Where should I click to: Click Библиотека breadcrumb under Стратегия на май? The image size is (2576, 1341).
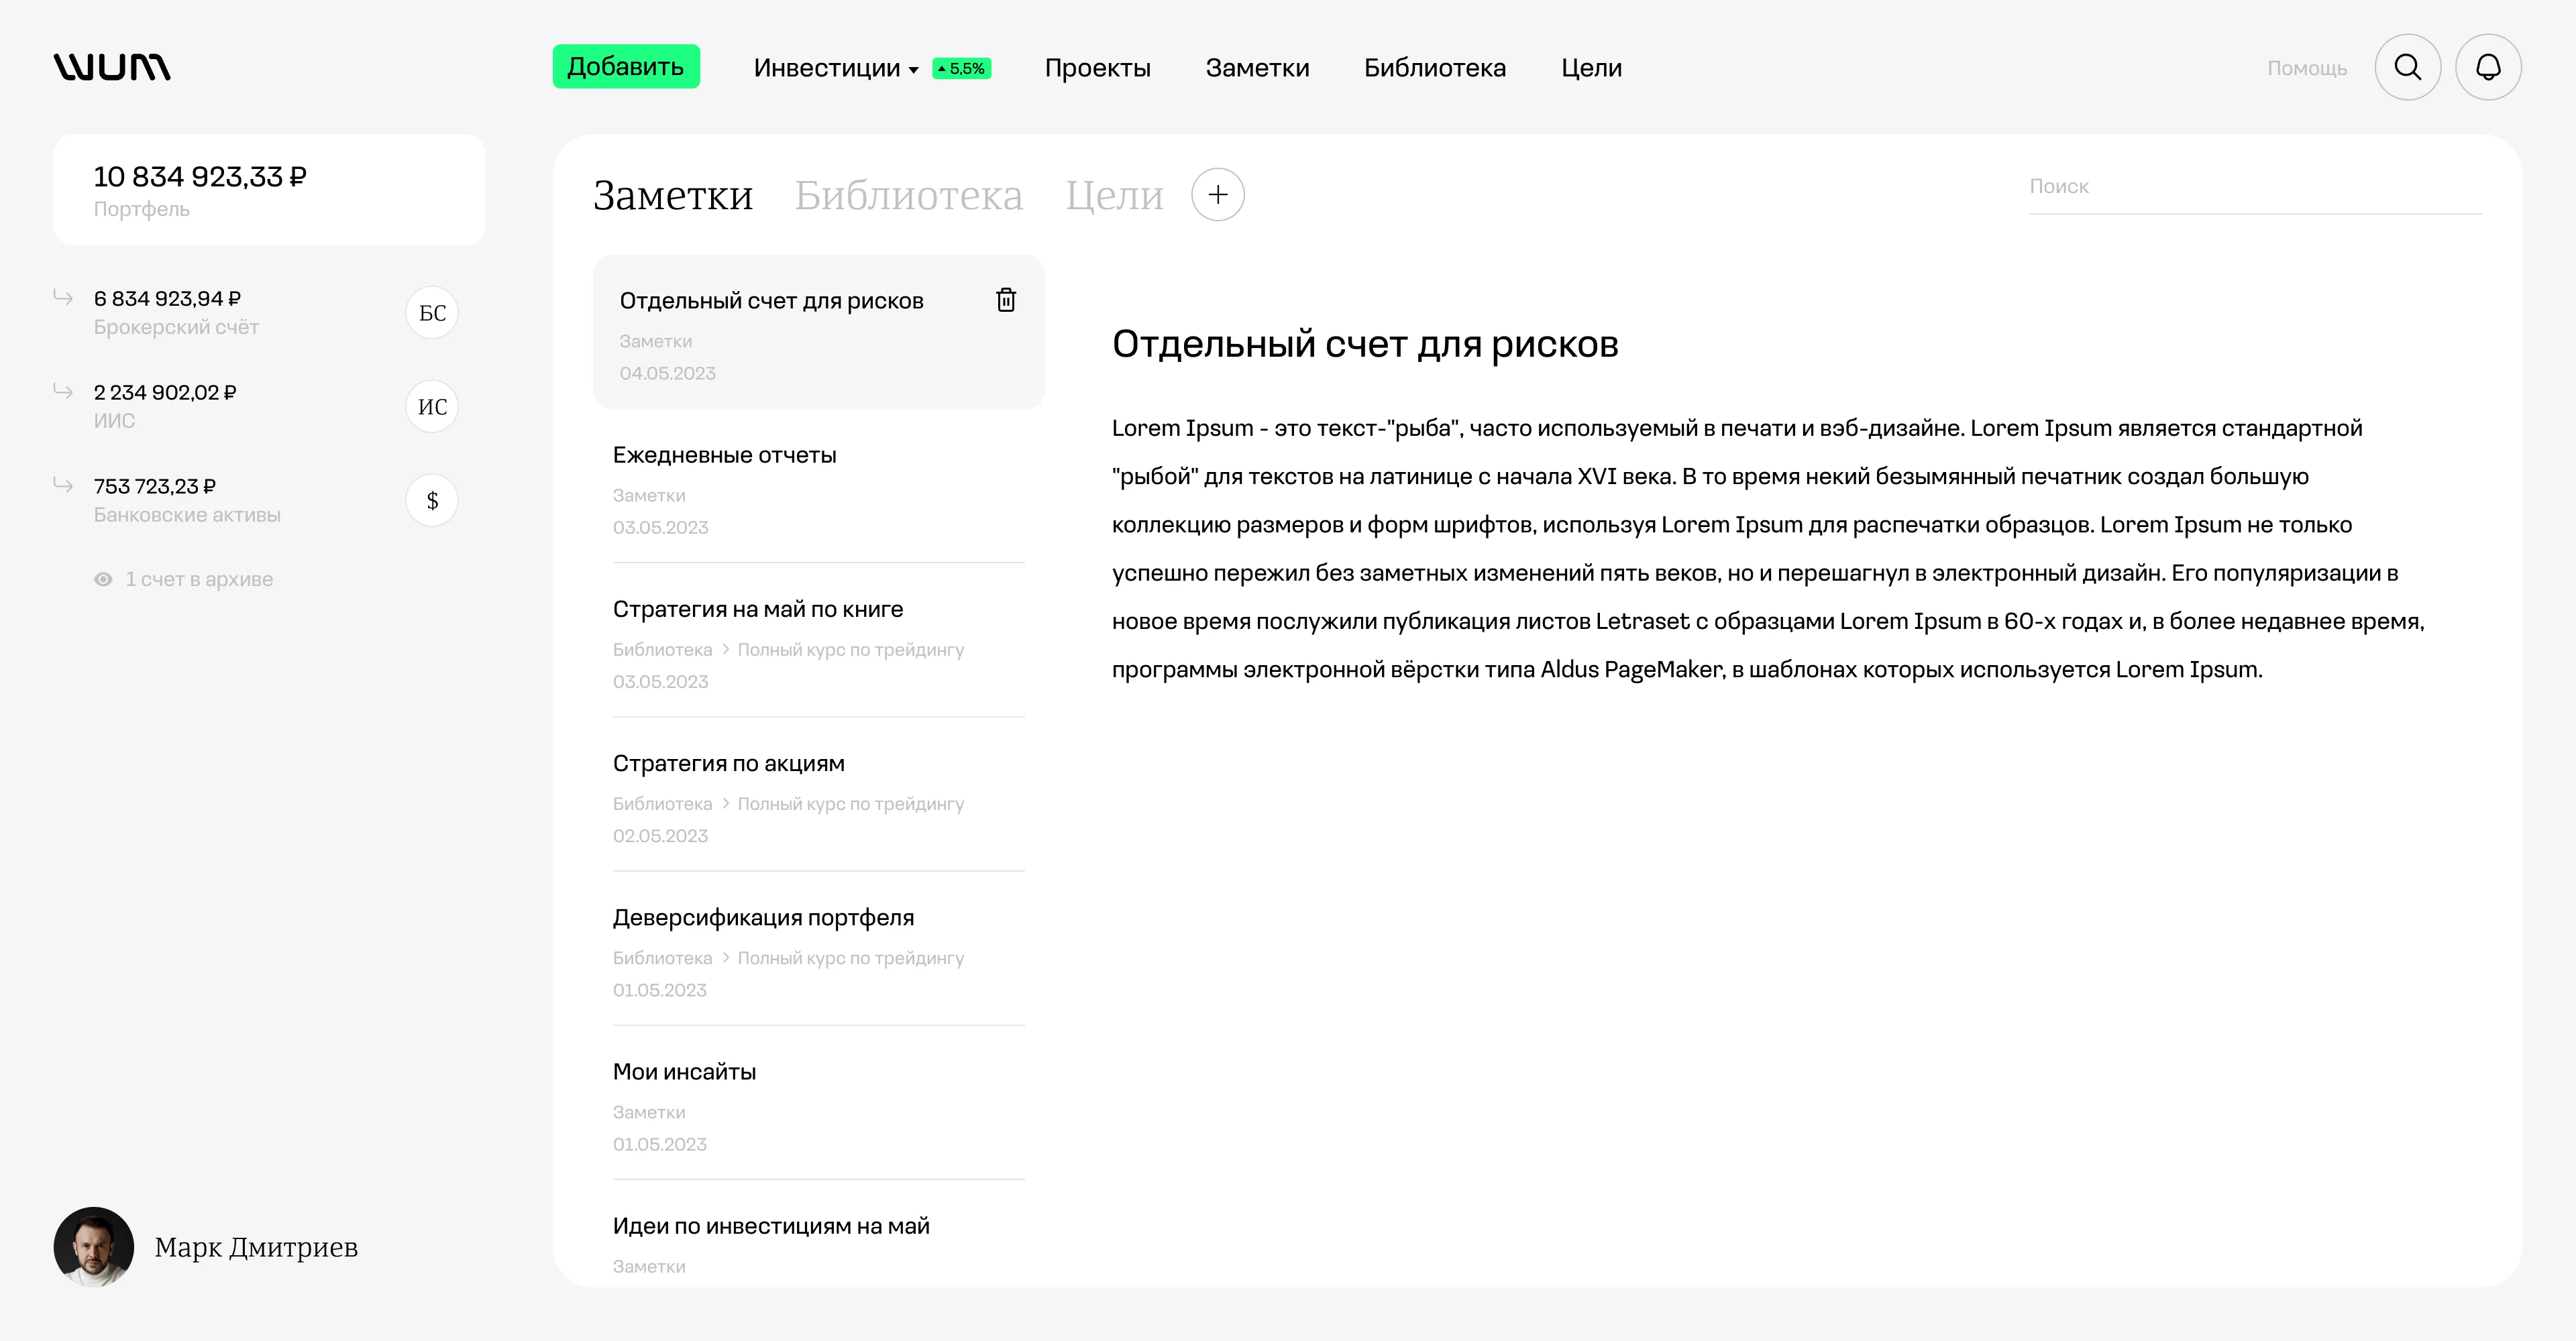(x=662, y=650)
